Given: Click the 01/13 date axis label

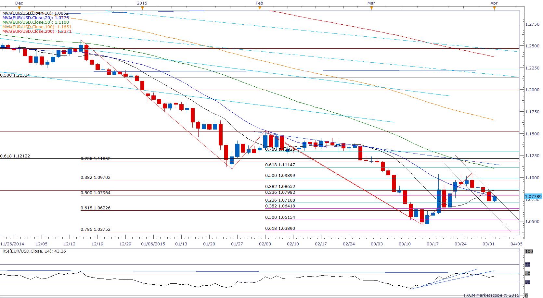Looking at the screenshot, I should point(181,243).
